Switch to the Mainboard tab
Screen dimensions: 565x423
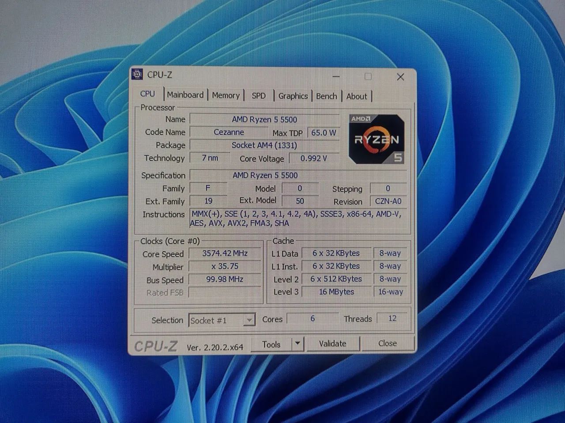point(185,95)
